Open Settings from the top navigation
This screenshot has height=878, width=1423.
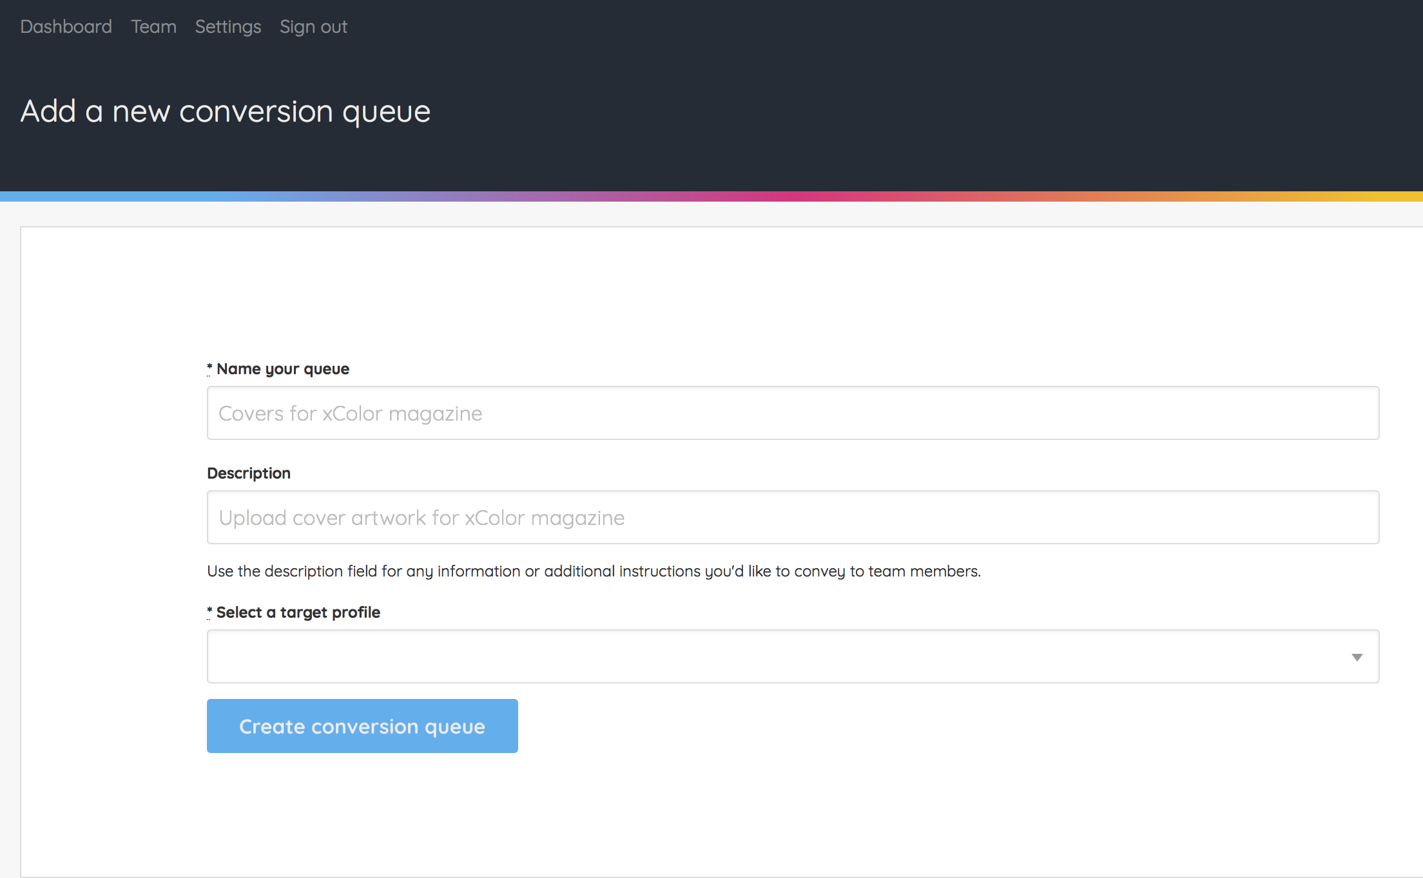227,26
